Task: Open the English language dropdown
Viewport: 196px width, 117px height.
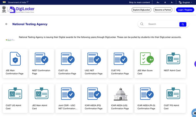Action: coord(186,2)
